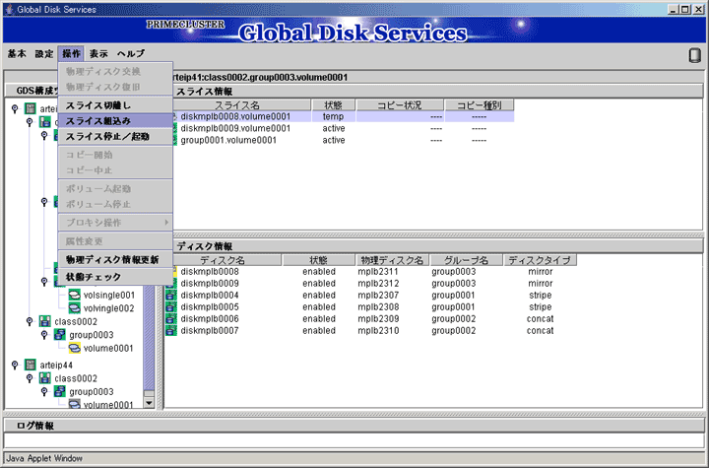Viewport: 709px width, 468px height.
Task: Click the group0003 icon above arteip44
Action: pos(59,334)
